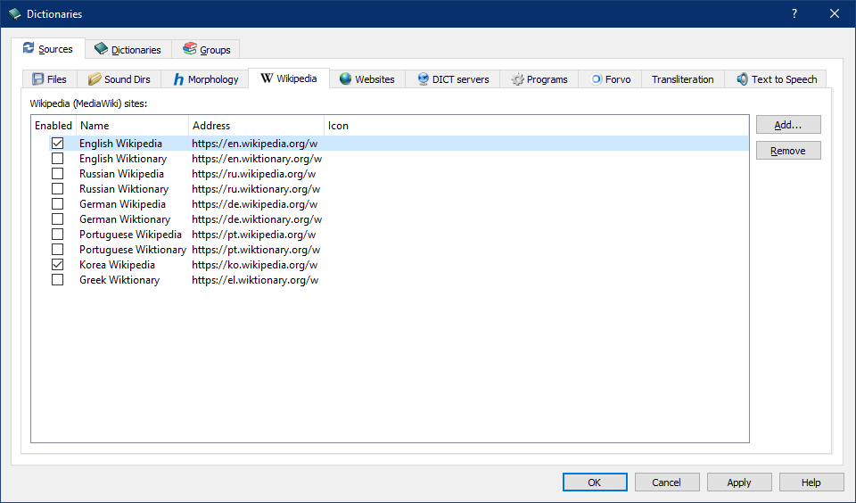Enable the Greek Wiktionary checkbox
The height and width of the screenshot is (503, 856).
pyautogui.click(x=57, y=280)
